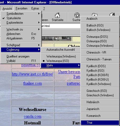Screen dimensions: 120x126
Task: Expand the Wechseln zu submenu
Action: point(21,29)
